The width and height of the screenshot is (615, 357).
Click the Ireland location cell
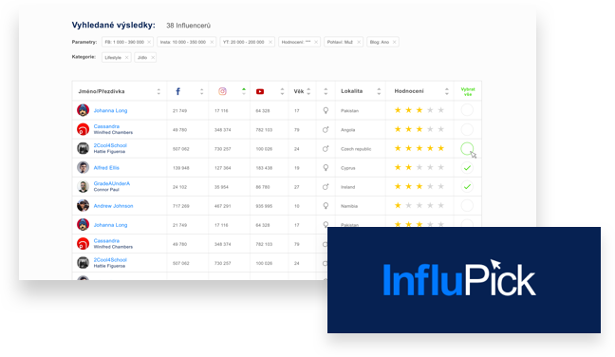(348, 187)
